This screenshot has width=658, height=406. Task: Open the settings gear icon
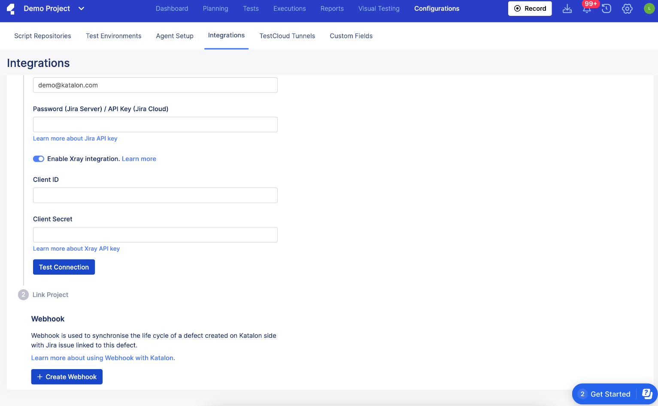627,9
